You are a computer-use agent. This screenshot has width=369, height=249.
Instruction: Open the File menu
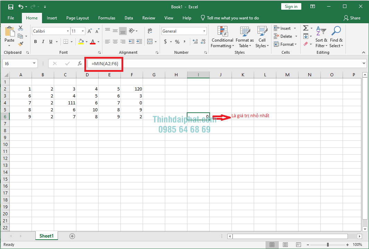[x=11, y=18]
